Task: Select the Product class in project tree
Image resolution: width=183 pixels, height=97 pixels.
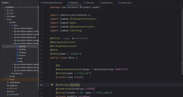Action: (x=22, y=56)
